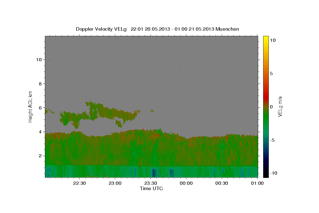Click the colorbar value 0
Viewport: 319px width, 213px height.
pos(271,107)
